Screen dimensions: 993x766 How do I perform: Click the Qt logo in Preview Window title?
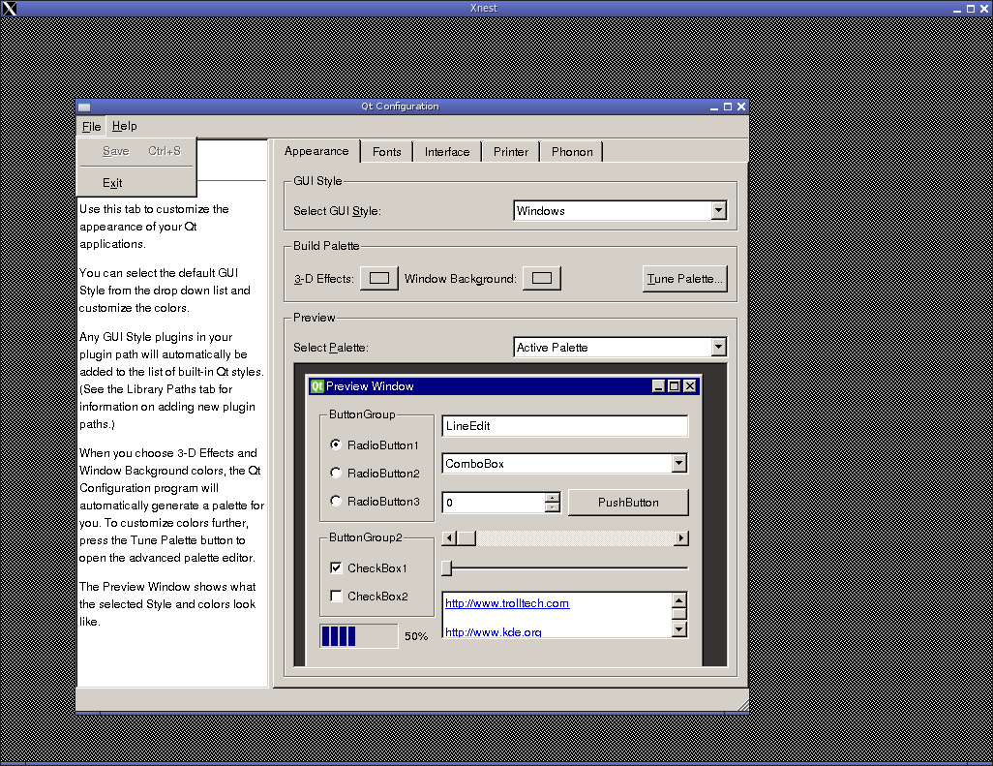click(316, 386)
